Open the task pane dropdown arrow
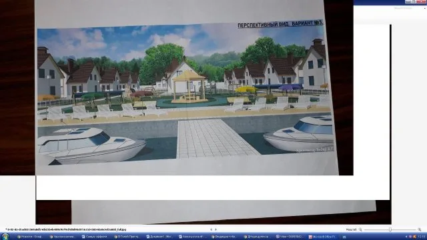The image size is (427, 240). (425, 8)
